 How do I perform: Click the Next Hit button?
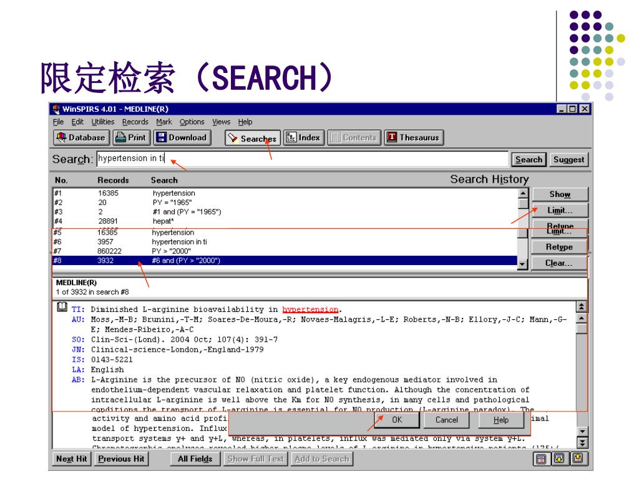72,459
